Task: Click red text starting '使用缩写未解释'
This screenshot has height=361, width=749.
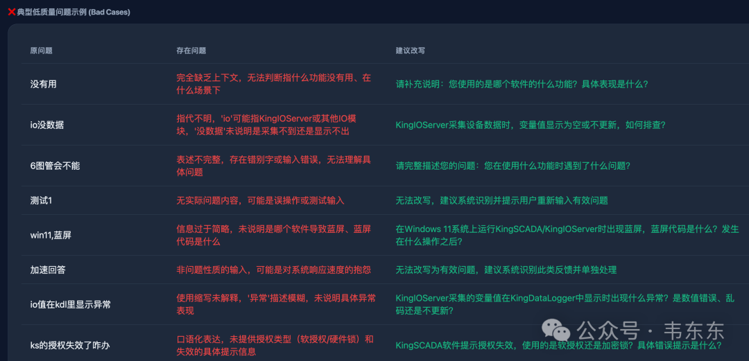Action: click(x=276, y=305)
